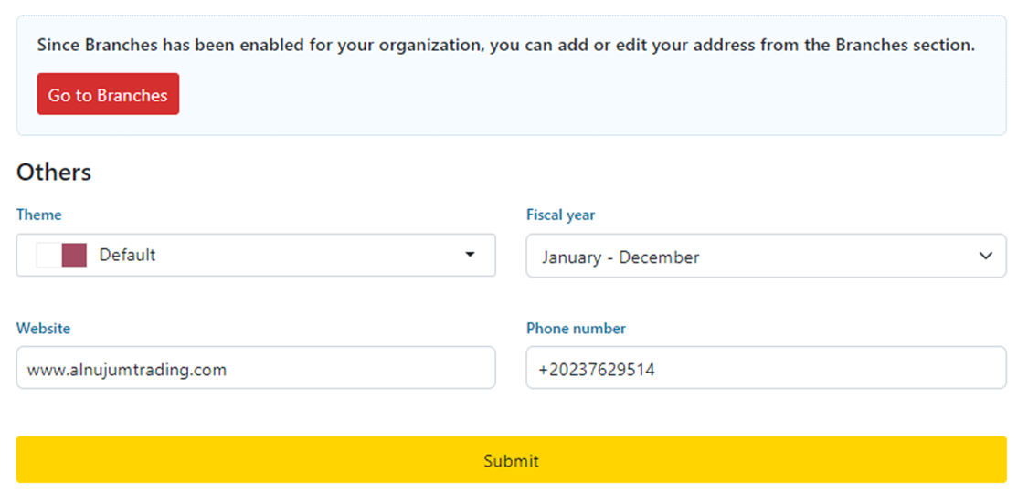Click the Others section heading
The image size is (1028, 504).
54,172
